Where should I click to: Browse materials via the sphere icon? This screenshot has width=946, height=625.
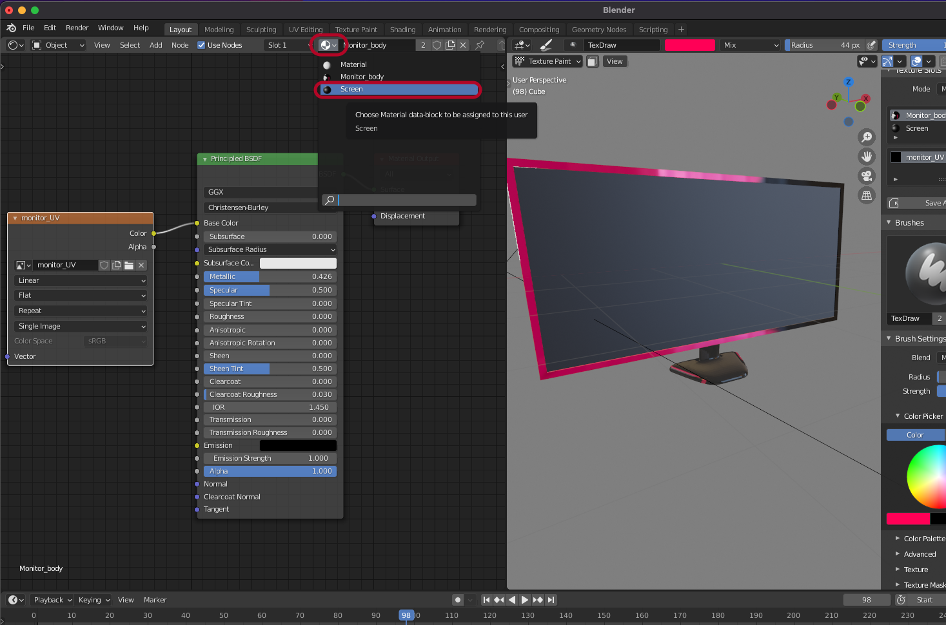(328, 45)
